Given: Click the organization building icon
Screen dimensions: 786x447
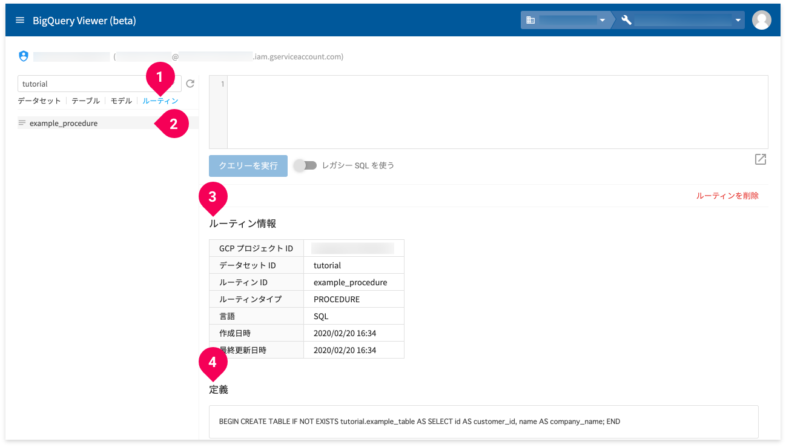Looking at the screenshot, I should pos(530,20).
